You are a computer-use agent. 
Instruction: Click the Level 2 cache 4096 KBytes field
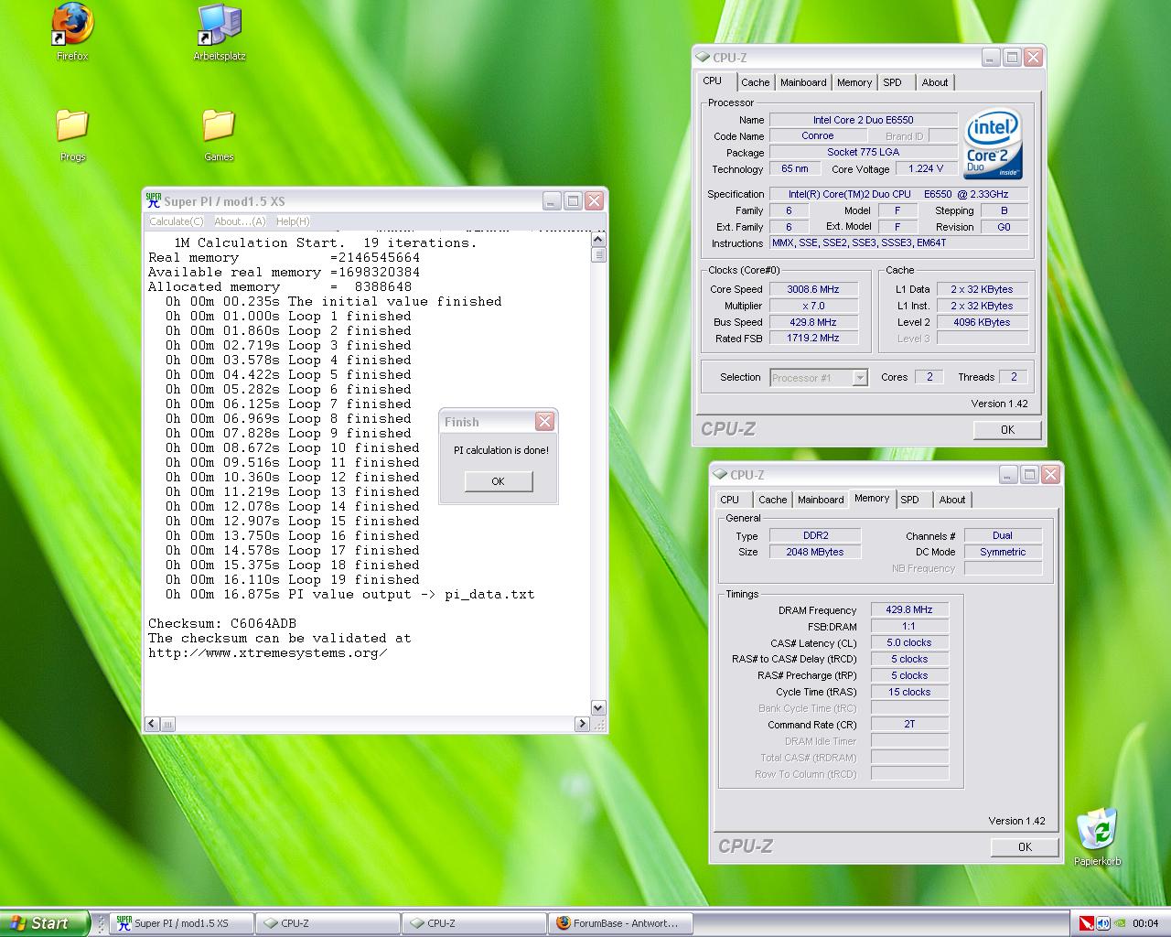point(981,322)
